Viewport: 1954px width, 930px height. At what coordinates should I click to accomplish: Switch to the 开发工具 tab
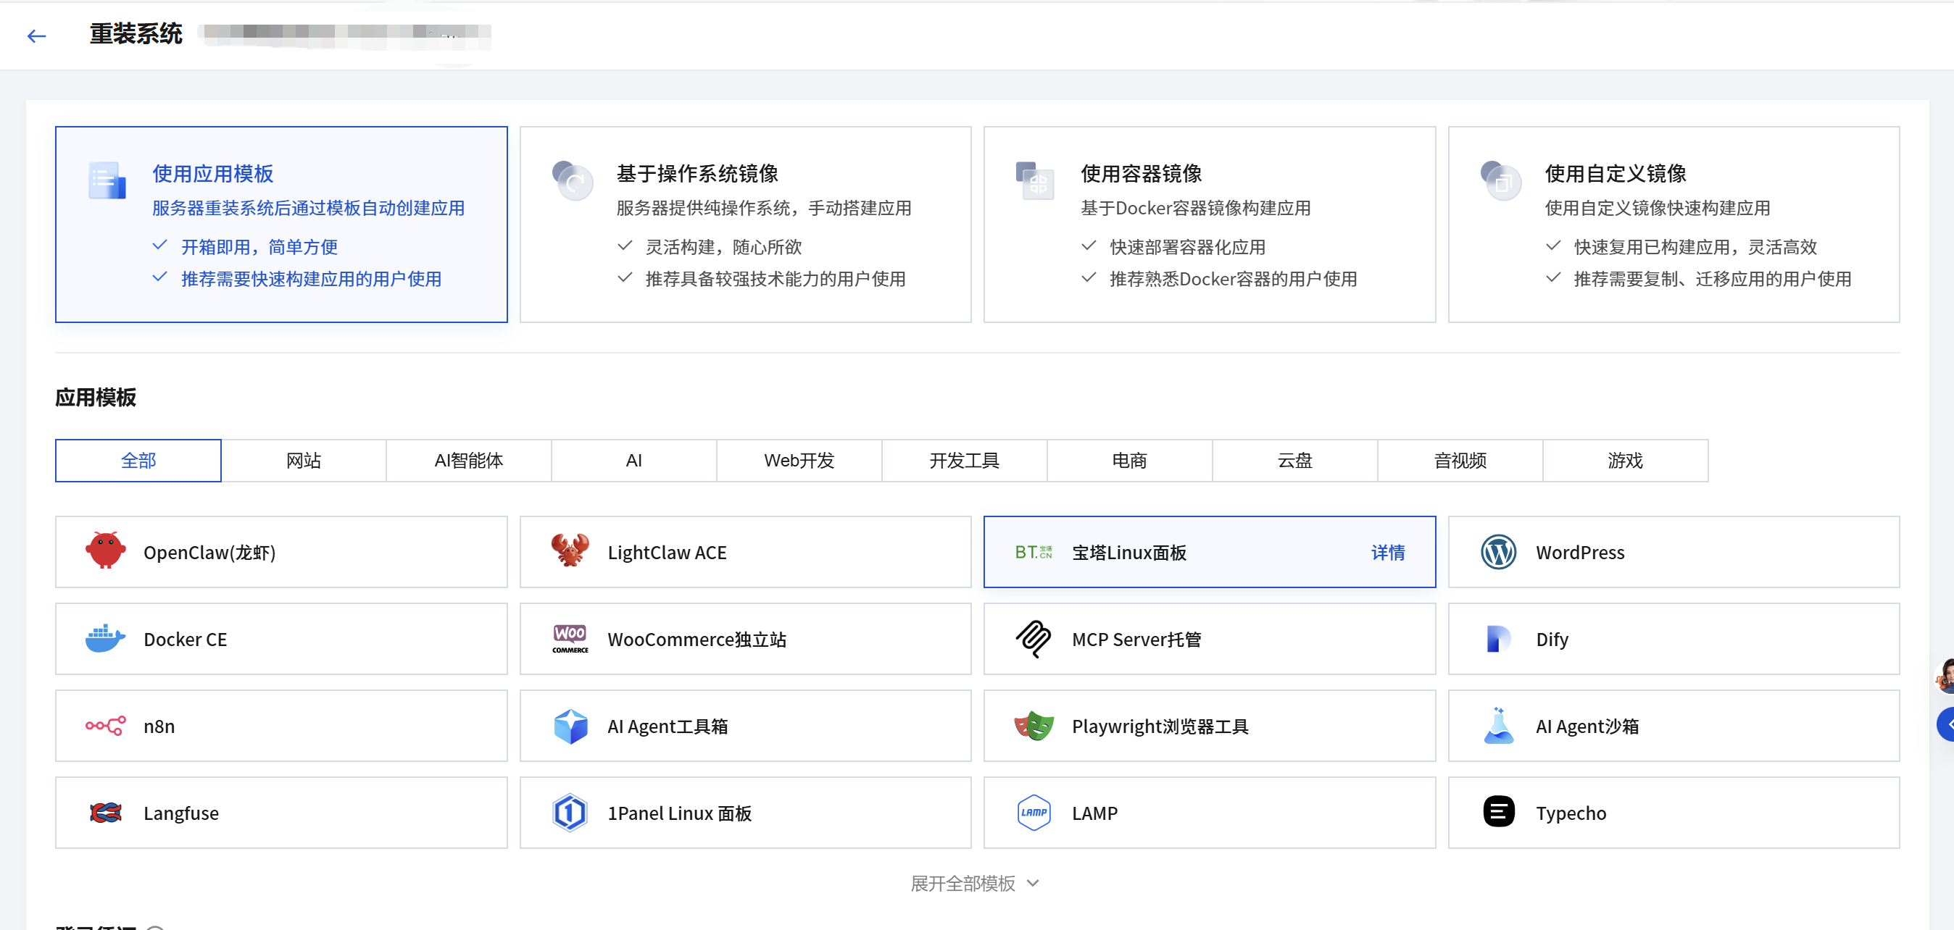click(x=964, y=460)
